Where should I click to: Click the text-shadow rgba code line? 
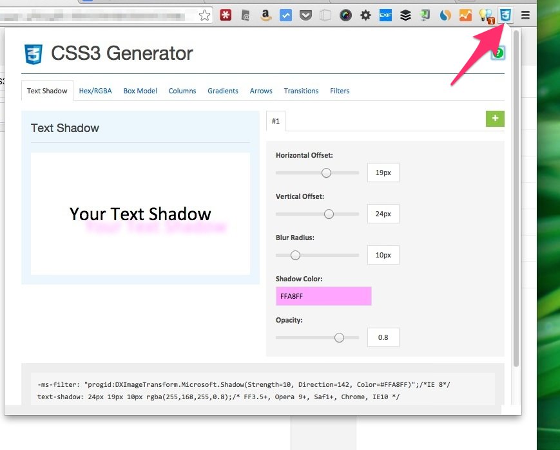click(x=218, y=397)
